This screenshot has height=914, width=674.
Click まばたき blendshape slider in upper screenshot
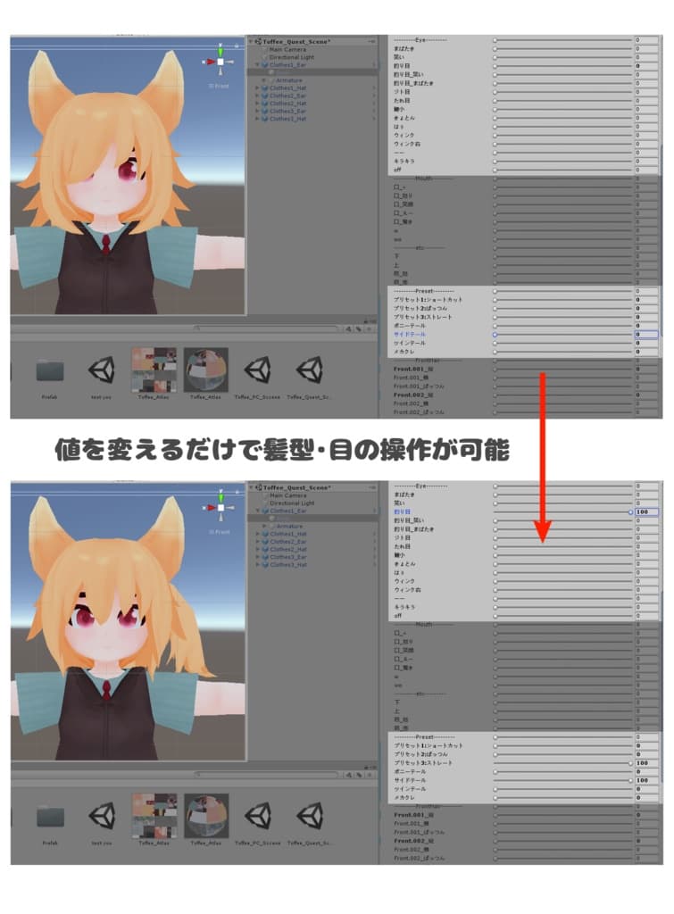coord(563,49)
